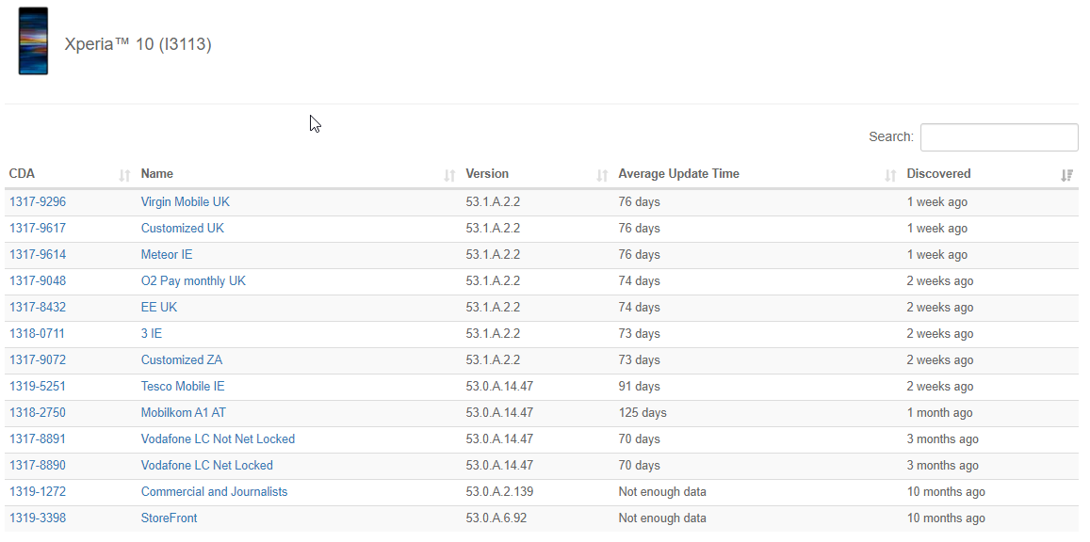Viewport: 1090px width, 542px height.
Task: Sort table by Name column icon
Action: tap(449, 176)
